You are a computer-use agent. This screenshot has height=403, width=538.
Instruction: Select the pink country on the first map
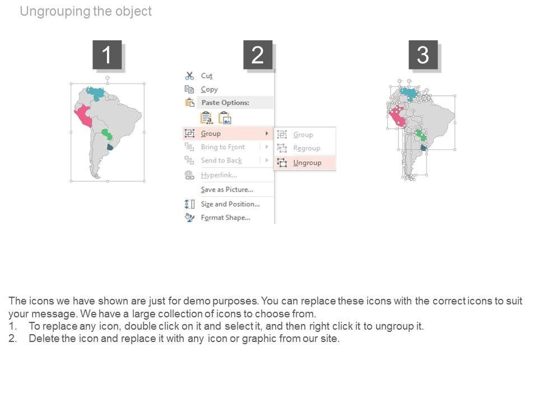pos(83,117)
